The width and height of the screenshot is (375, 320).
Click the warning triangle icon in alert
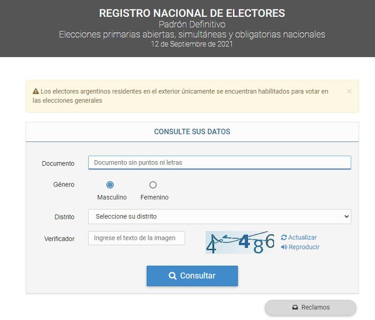point(36,91)
